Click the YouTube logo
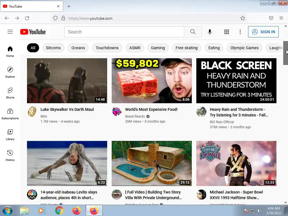 (x=33, y=32)
